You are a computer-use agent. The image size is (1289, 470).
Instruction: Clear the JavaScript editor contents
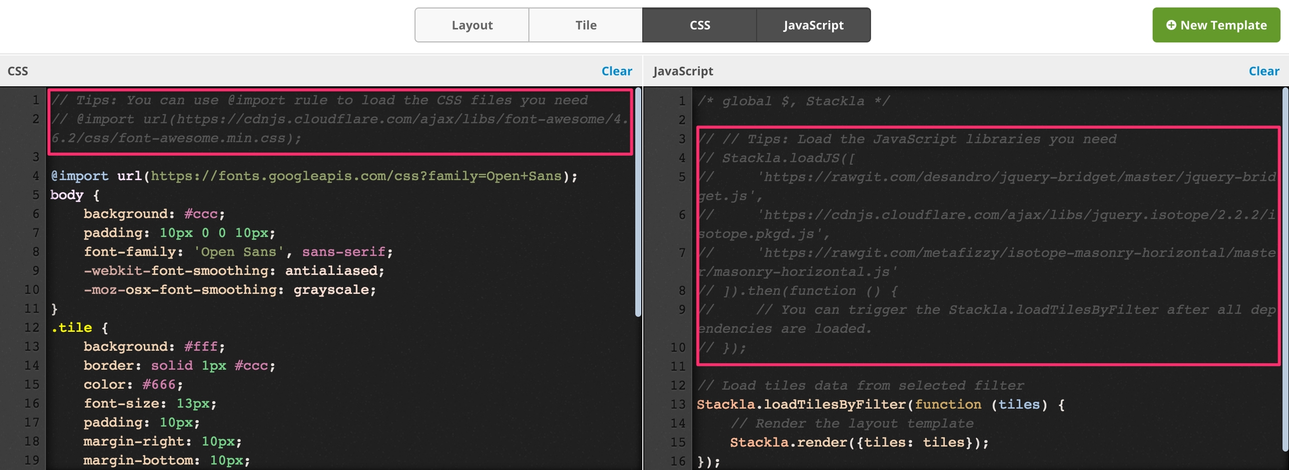pyautogui.click(x=1264, y=71)
